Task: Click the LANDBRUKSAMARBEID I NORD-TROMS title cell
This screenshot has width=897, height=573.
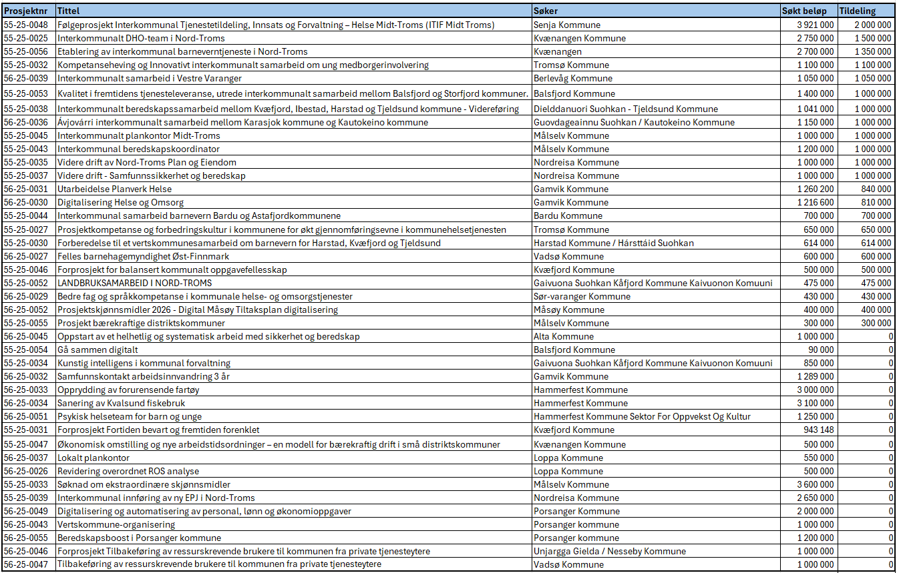Action: tap(134, 283)
